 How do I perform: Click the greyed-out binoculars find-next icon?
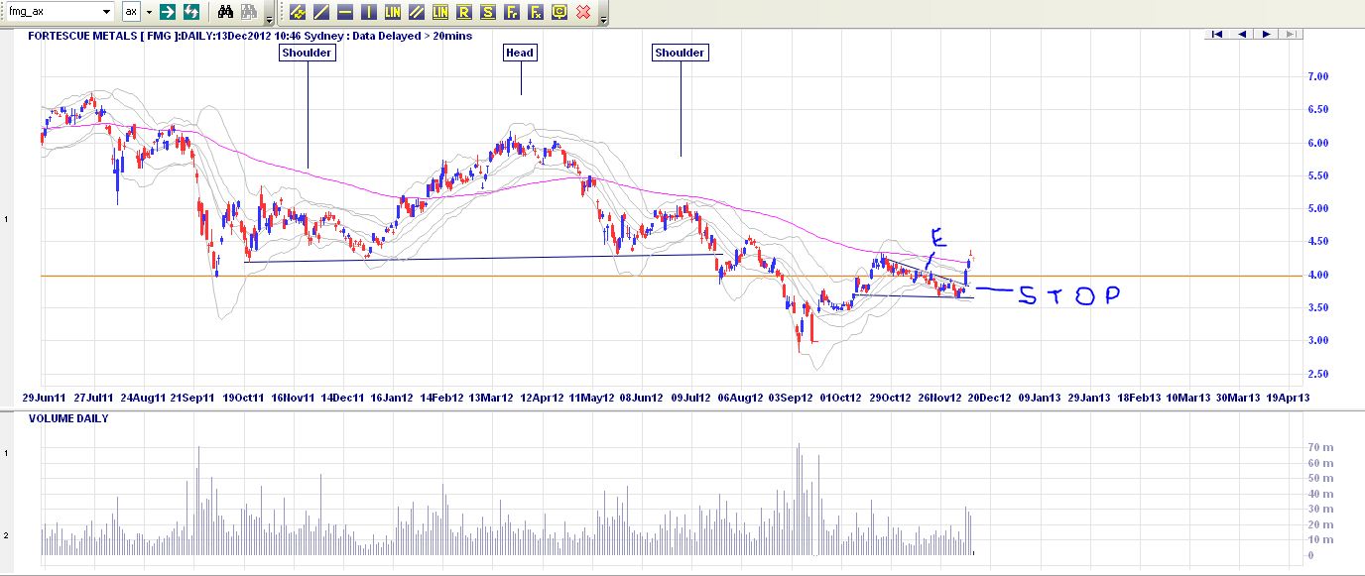click(x=248, y=12)
